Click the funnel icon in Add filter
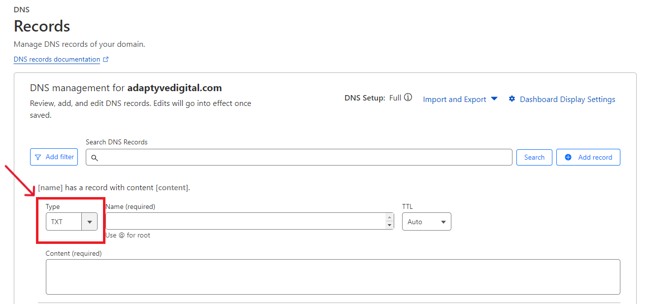This screenshot has height=304, width=647. 38,157
